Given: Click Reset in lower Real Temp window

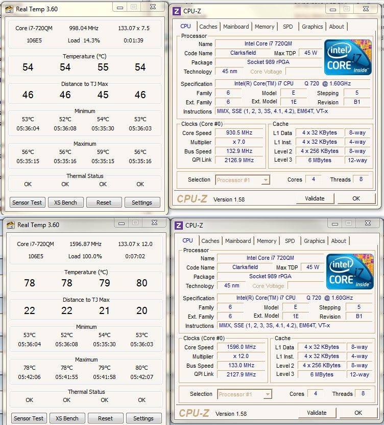Looking at the screenshot, I should pos(106,418).
